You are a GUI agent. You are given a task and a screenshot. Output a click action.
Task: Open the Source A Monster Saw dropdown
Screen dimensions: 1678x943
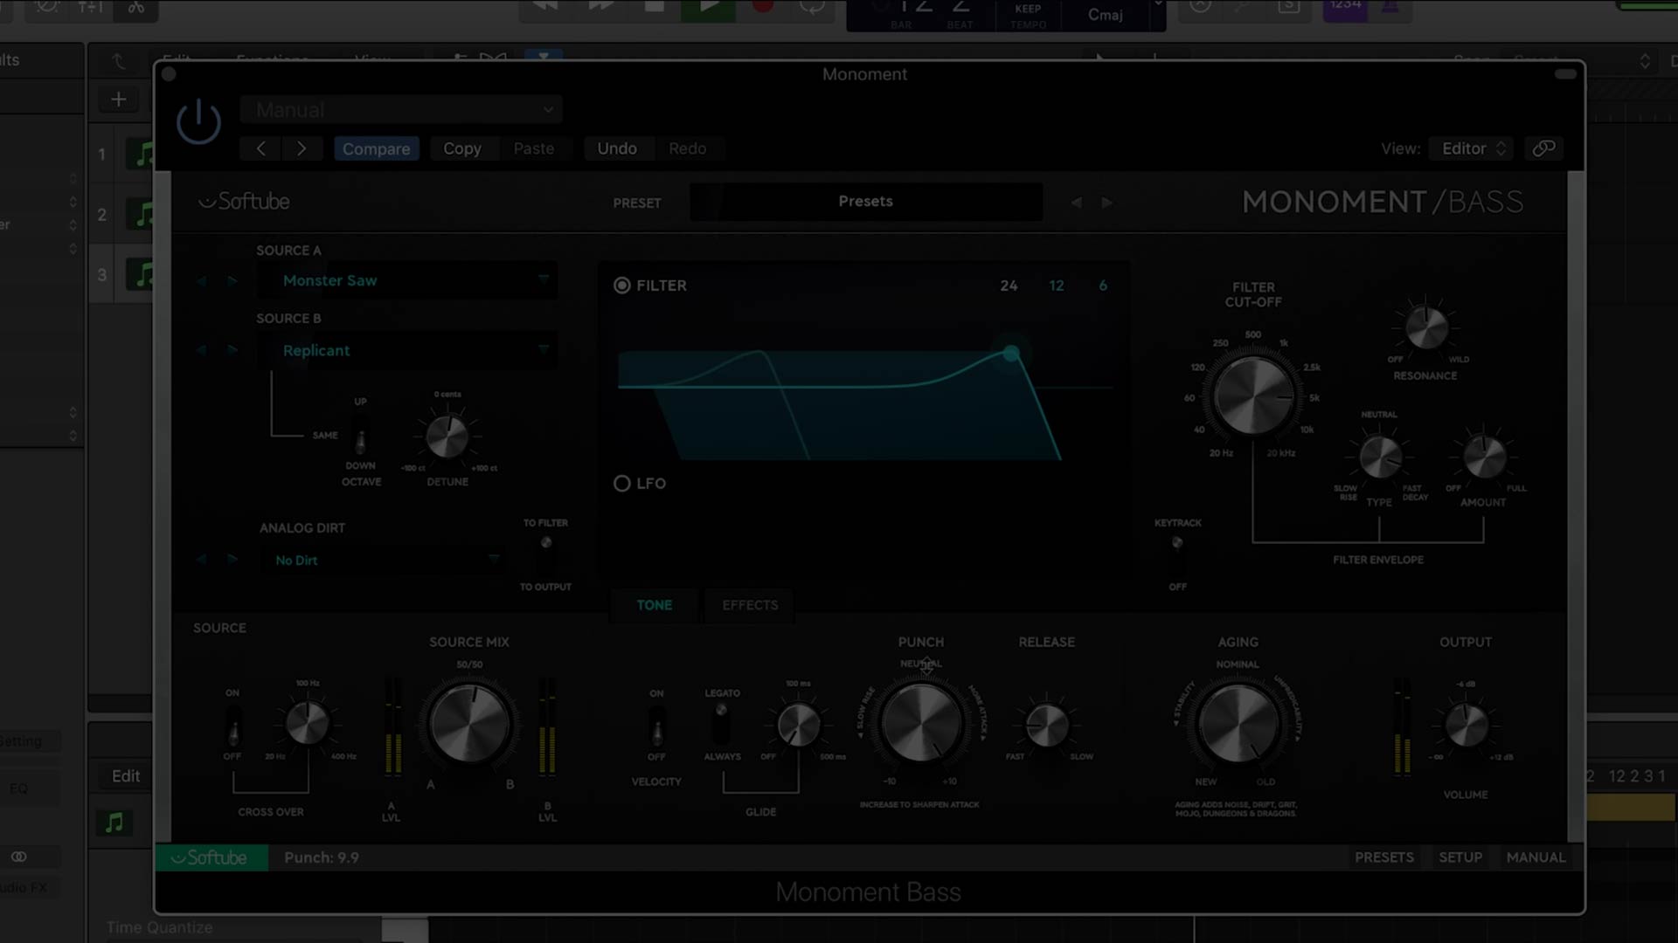point(407,280)
